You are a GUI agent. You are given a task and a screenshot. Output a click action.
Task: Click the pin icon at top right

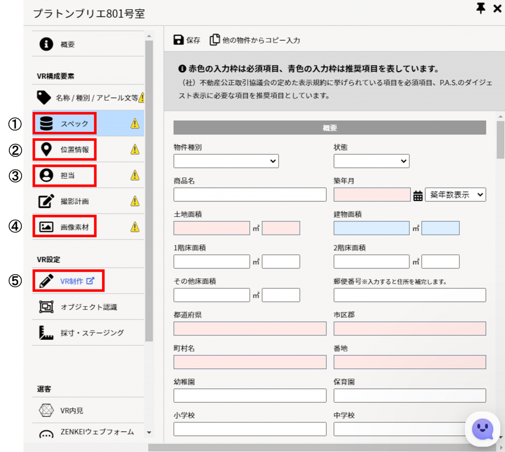[x=480, y=8]
